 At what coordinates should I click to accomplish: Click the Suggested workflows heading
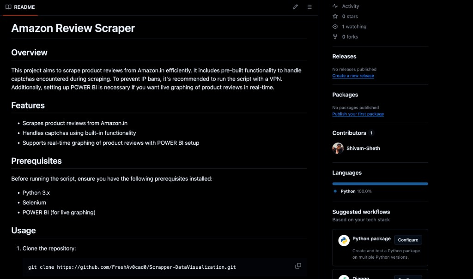[x=361, y=212]
